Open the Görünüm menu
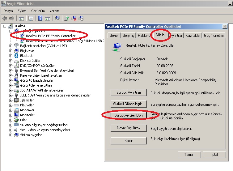The image size is (233, 171). (38, 11)
